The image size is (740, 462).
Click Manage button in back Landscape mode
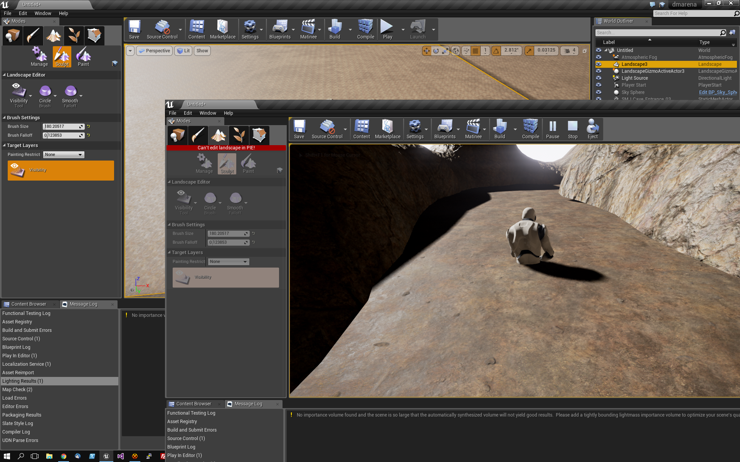tap(39, 57)
